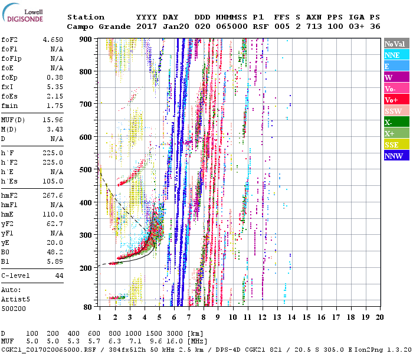Click the 500200 version number
This screenshot has width=413, height=354.
[14, 309]
